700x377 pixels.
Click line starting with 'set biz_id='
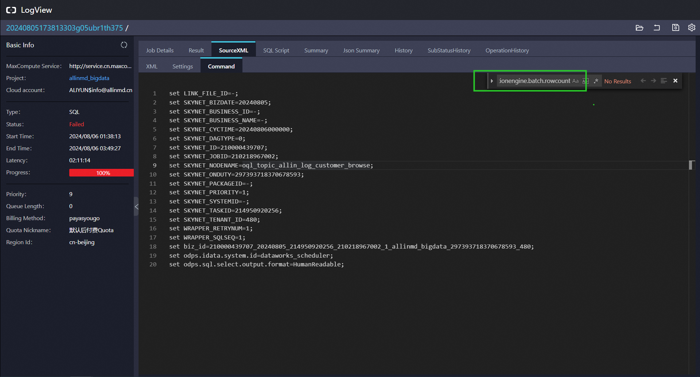(x=351, y=246)
